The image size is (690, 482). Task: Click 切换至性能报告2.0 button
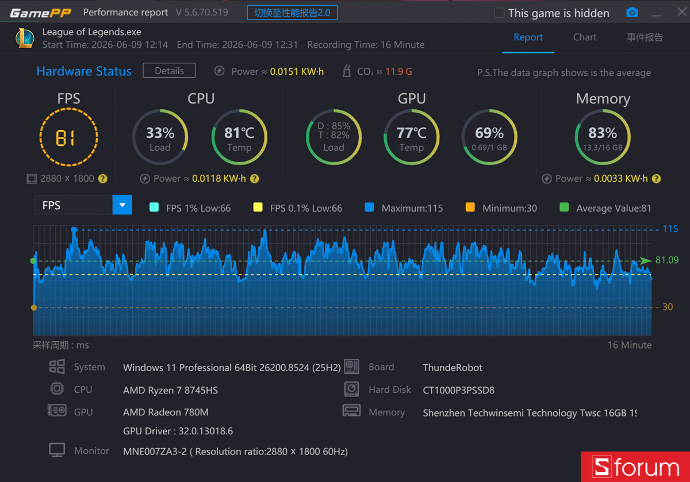click(x=292, y=13)
